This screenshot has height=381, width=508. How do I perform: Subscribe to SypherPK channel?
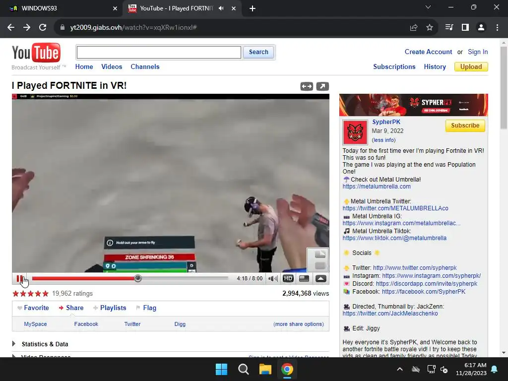point(465,126)
